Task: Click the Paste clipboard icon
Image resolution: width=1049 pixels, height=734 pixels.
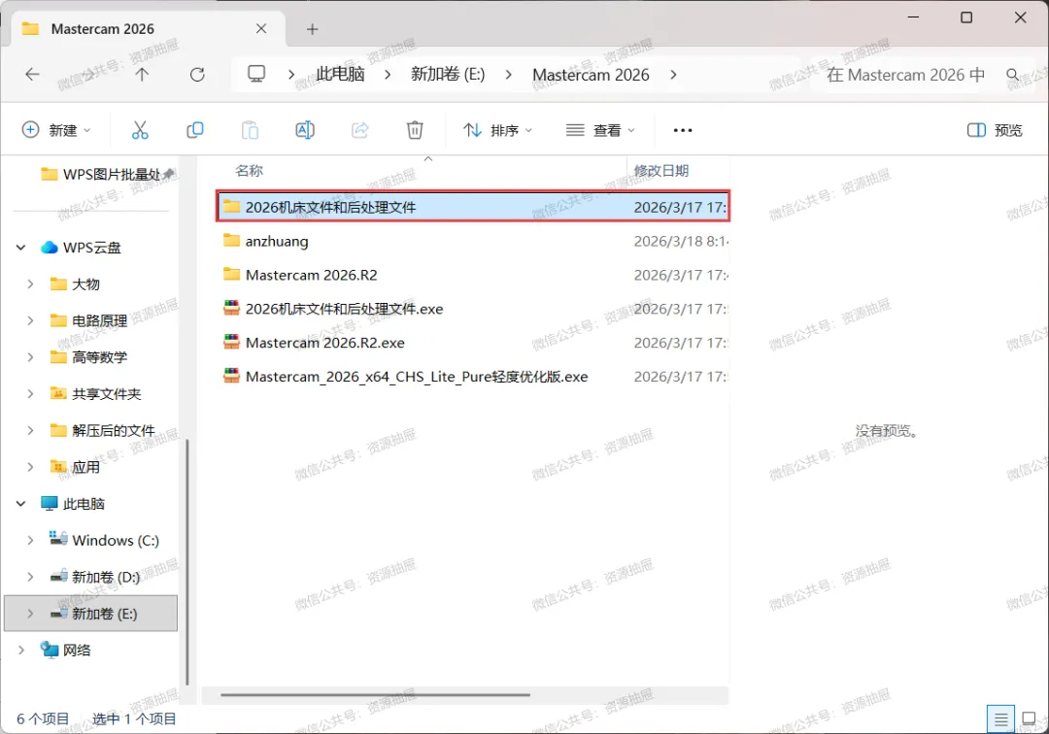Action: pos(251,130)
